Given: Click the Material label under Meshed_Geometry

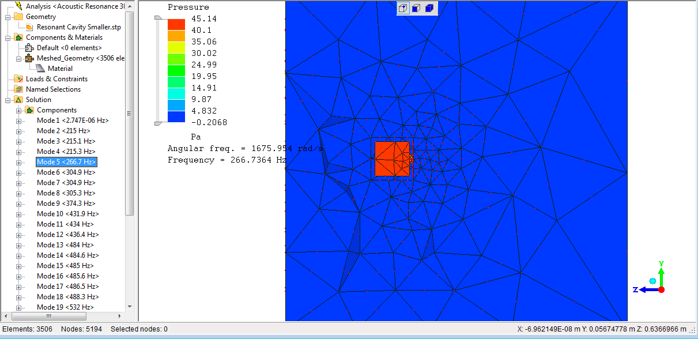Looking at the screenshot, I should click(61, 69).
